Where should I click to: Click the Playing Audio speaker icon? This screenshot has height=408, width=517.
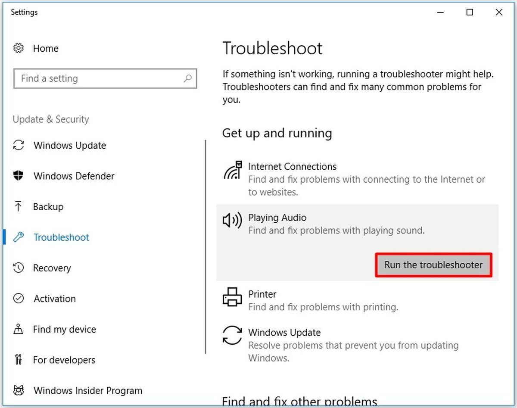[x=232, y=221]
